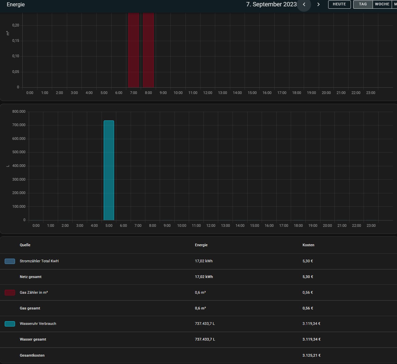
Task: Open the Stromzähler Total KwH source row
Action: pyautogui.click(x=39, y=261)
